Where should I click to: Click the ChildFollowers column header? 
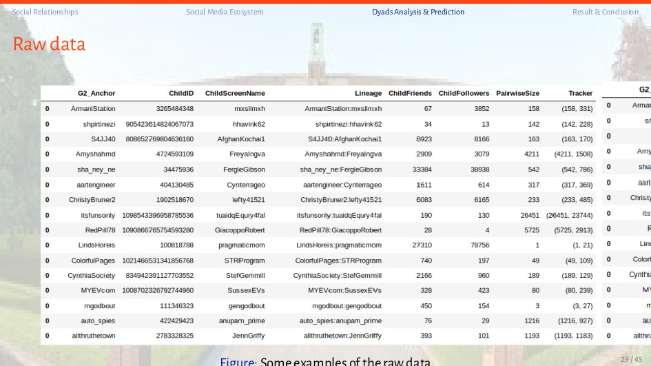pos(464,93)
